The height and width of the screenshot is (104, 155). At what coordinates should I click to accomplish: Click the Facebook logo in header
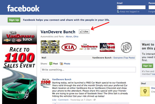coord(23,8)
